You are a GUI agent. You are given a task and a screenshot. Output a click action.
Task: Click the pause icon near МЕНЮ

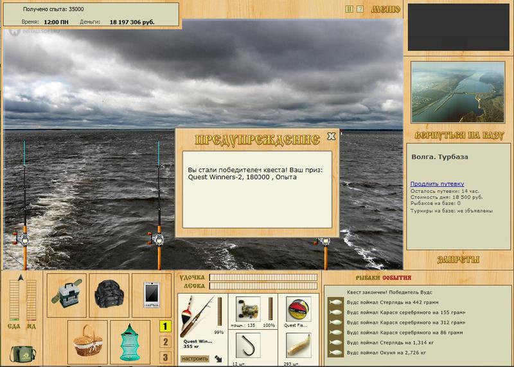pos(349,9)
